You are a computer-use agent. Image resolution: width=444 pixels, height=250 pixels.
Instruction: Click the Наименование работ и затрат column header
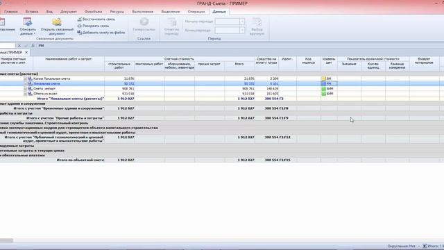(x=69, y=63)
